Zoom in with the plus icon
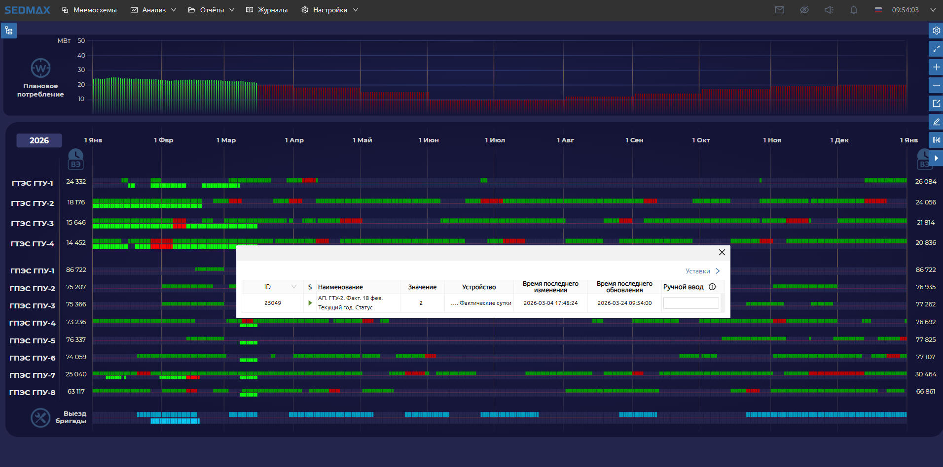Viewport: 943px width, 467px height. [x=936, y=67]
